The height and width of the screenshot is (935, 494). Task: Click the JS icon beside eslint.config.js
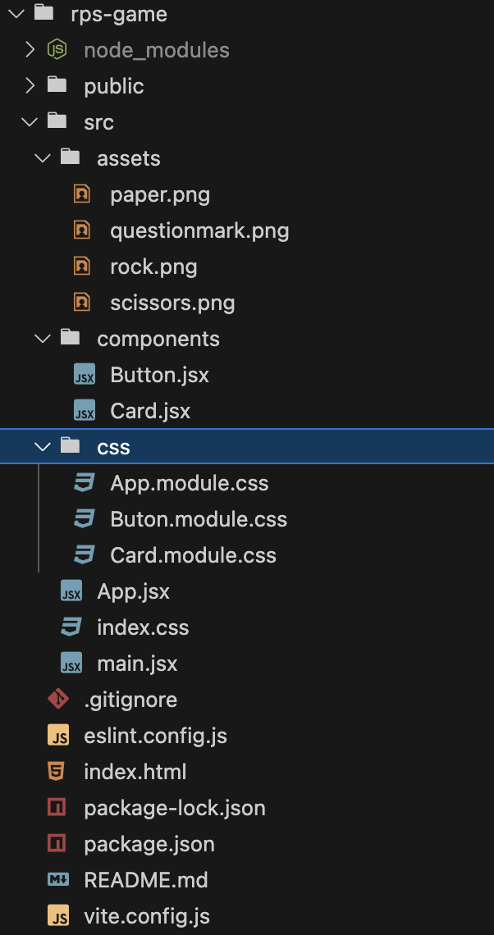pyautogui.click(x=58, y=736)
